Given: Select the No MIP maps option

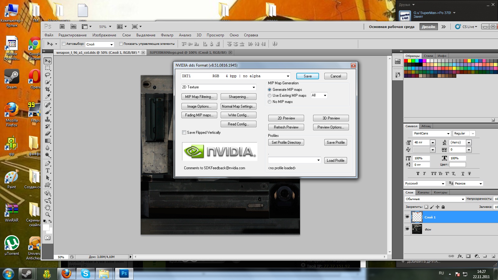Looking at the screenshot, I should pos(270,102).
